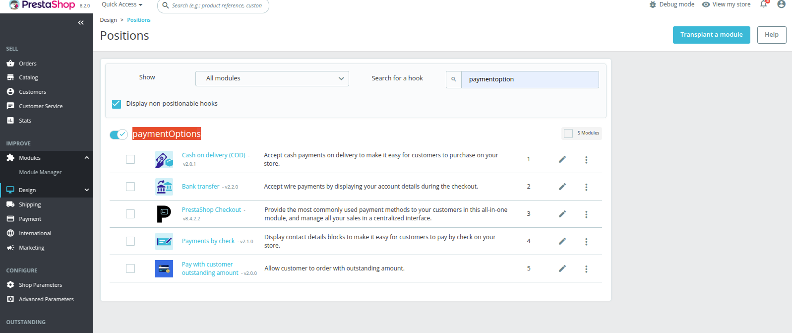Click the outstanding amount module logo
Image resolution: width=792 pixels, height=333 pixels.
[x=164, y=268]
